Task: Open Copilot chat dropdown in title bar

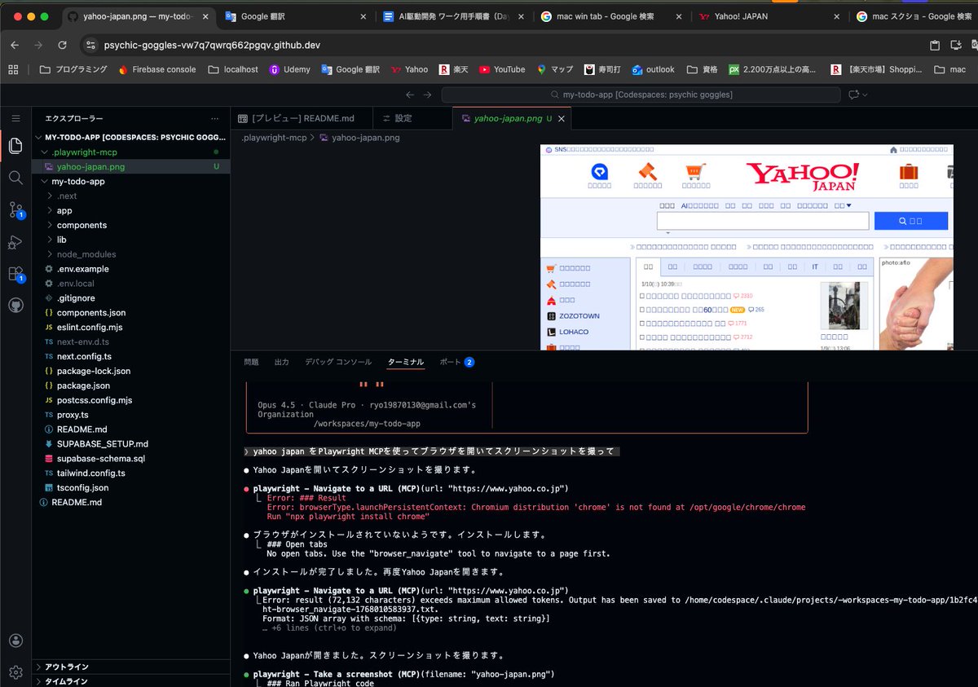Action: click(x=865, y=95)
